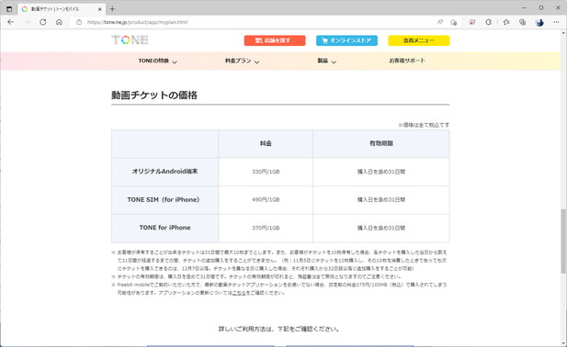Image resolution: width=567 pixels, height=347 pixels.
Task: Click the browser refresh-style extension icon
Action: [488, 22]
